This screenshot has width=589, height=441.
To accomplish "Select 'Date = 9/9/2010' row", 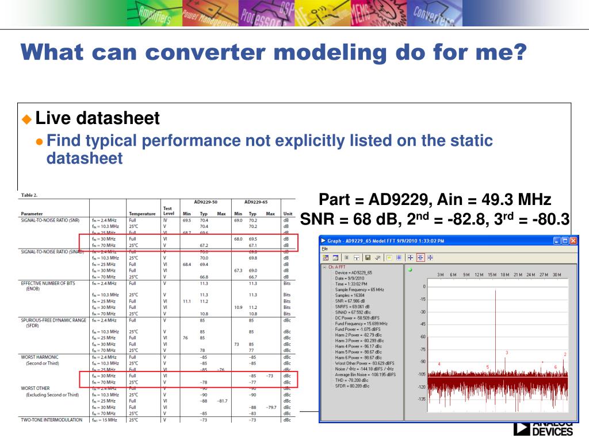I will click(349, 278).
